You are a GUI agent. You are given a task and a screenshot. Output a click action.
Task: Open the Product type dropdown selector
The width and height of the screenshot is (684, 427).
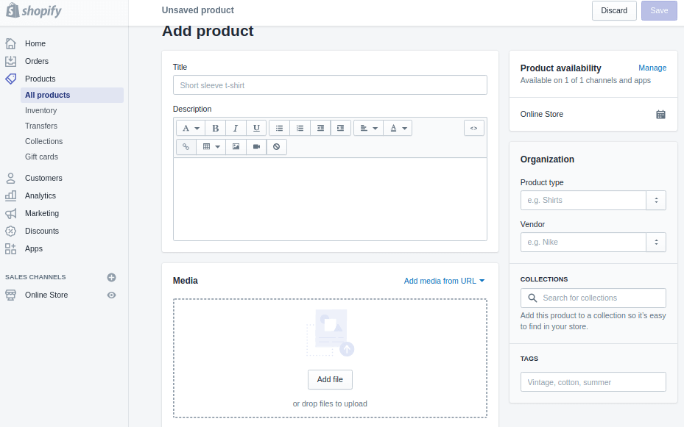(x=655, y=200)
